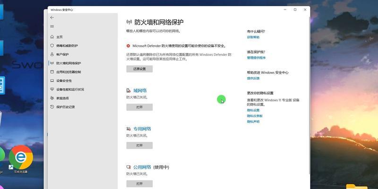Click the laptop icon for 设备安全性

(52, 80)
